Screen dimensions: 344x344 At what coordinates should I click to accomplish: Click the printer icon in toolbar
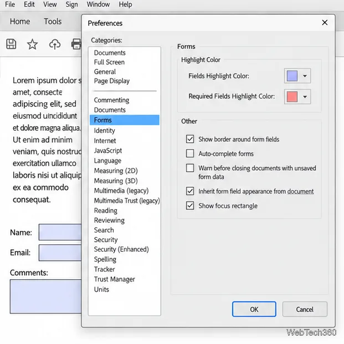[76, 44]
